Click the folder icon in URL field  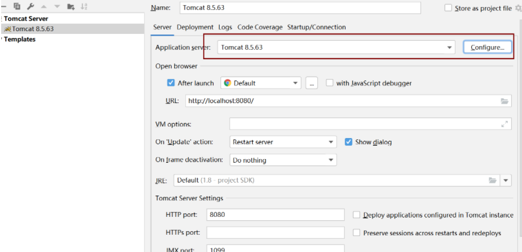[505, 101]
